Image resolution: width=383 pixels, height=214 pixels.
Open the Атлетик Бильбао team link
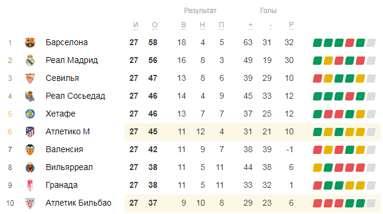tap(79, 203)
